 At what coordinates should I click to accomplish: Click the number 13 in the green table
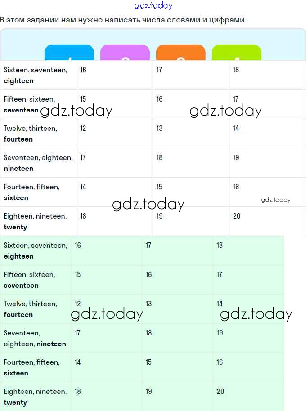coord(149,304)
